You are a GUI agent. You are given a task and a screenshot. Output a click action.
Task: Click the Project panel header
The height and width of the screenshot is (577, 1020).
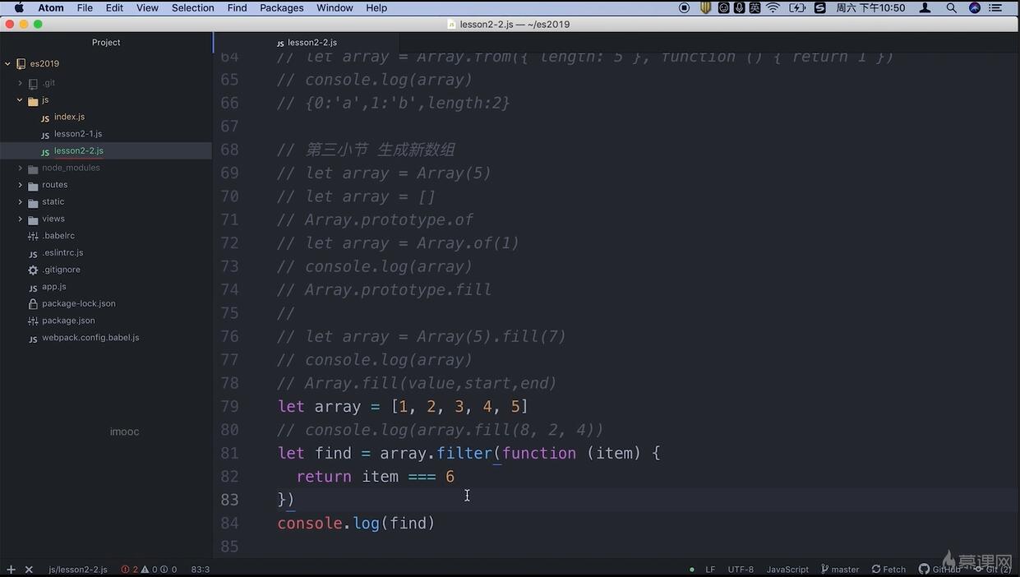[106, 42]
